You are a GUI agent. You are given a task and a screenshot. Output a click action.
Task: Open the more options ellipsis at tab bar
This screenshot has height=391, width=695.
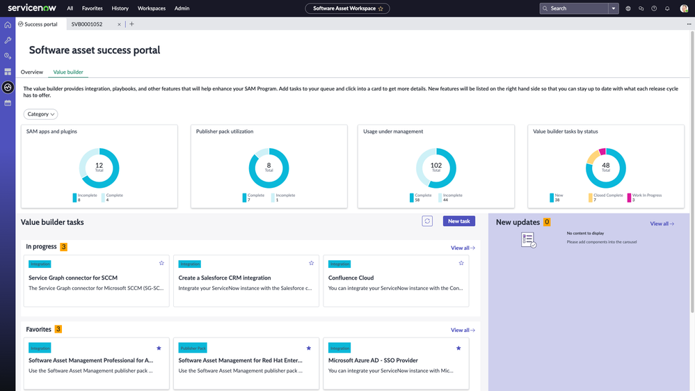(x=689, y=24)
